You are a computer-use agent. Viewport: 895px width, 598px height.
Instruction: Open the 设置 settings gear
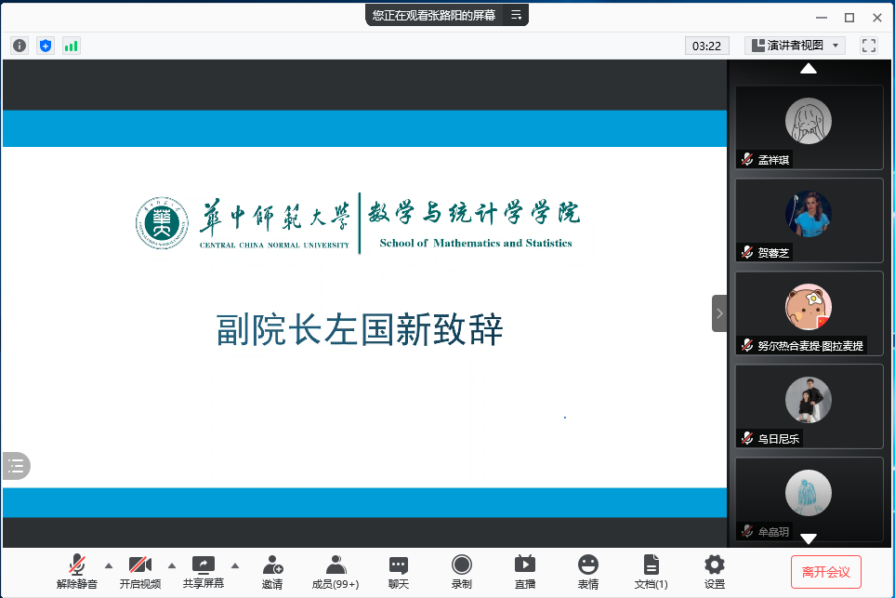click(x=715, y=571)
